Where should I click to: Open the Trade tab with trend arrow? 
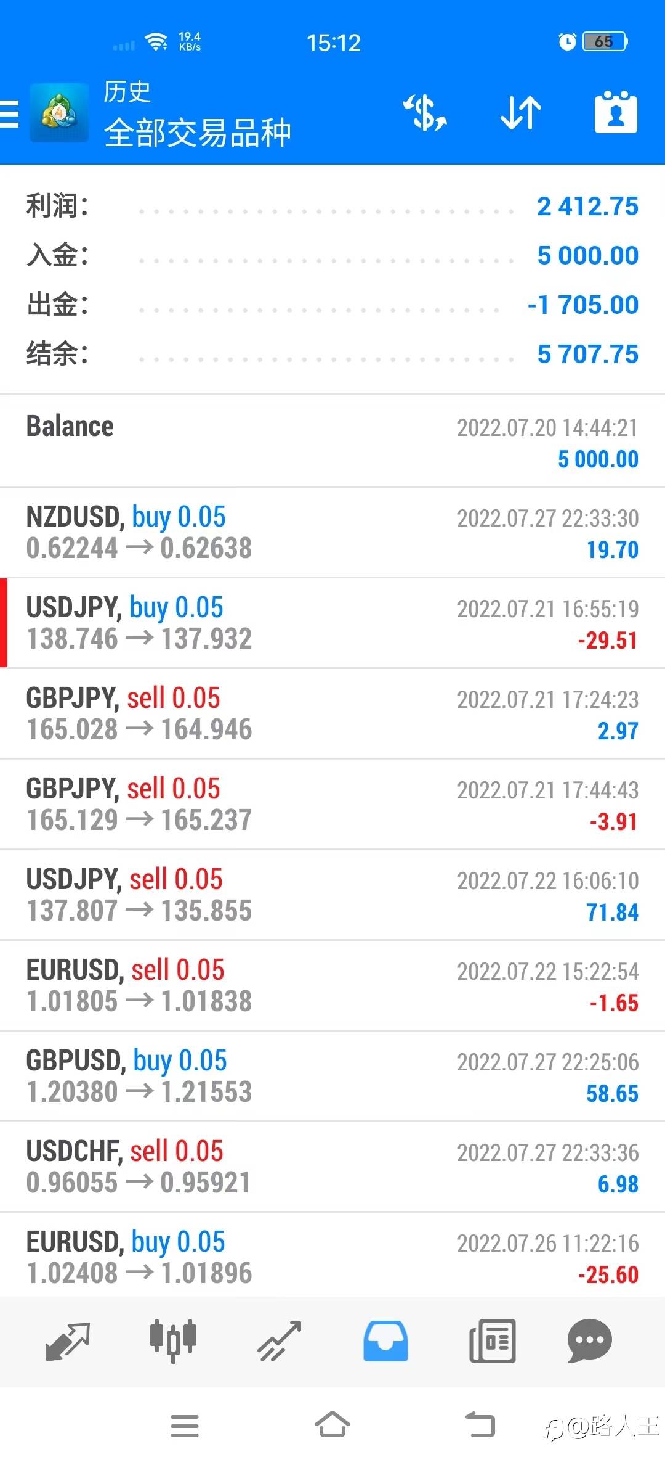pos(280,1341)
